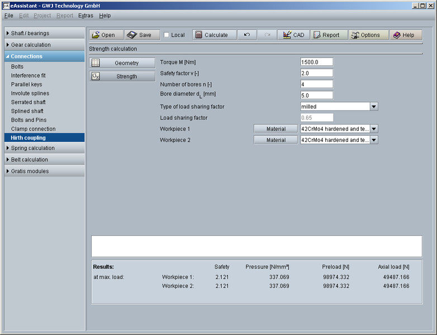Open the Extras menu

[x=85, y=16]
